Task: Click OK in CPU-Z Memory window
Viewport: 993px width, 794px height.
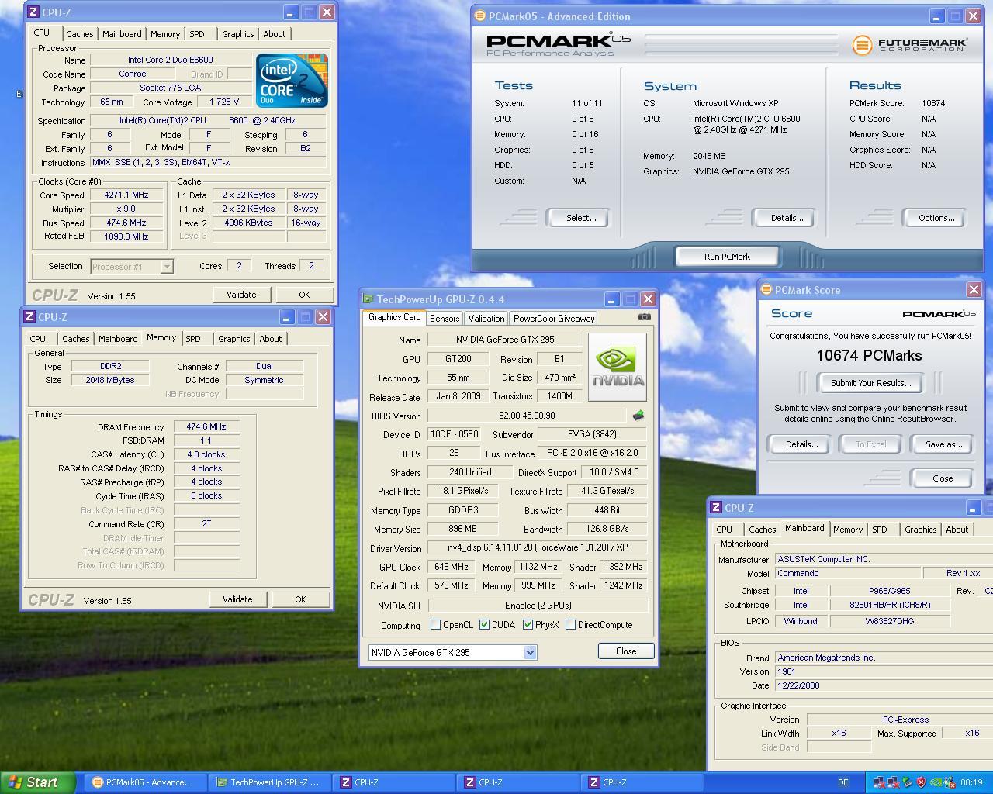Action: tap(300, 599)
